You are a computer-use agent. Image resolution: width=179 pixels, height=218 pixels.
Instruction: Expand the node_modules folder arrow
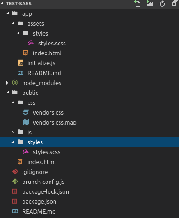pos(7,83)
